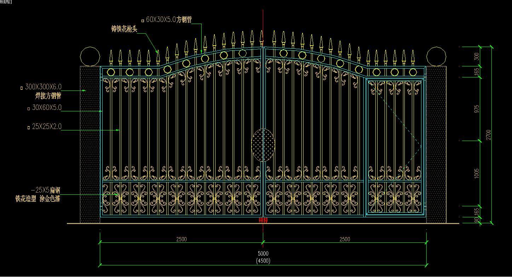Viewport: 512px width, 277px height.
Task: Click the 1005 vertical dimension text
Action: pos(477,173)
